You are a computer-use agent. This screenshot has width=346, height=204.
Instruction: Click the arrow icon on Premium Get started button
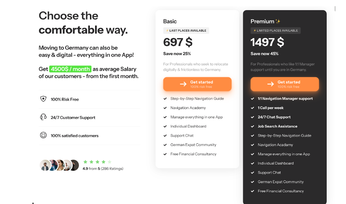pyautogui.click(x=271, y=84)
